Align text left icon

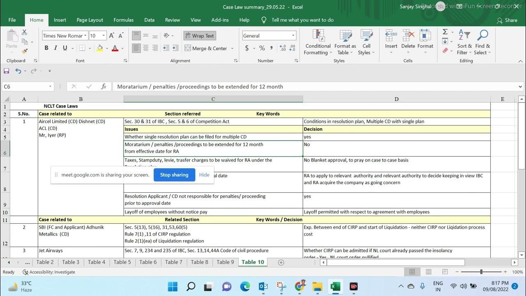(x=136, y=48)
